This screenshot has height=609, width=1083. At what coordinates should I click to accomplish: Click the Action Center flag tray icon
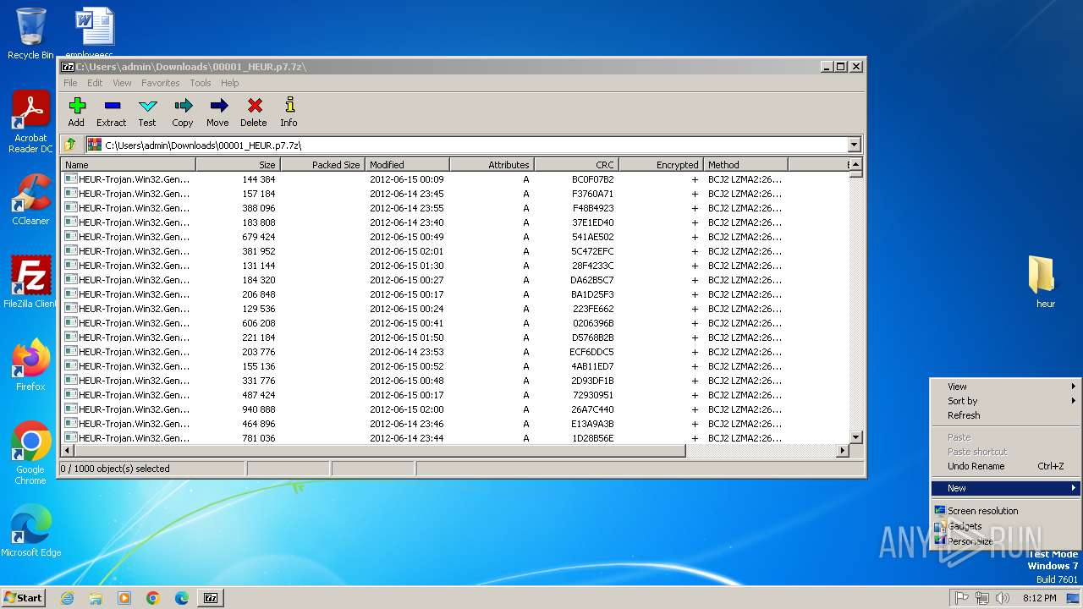click(x=962, y=598)
